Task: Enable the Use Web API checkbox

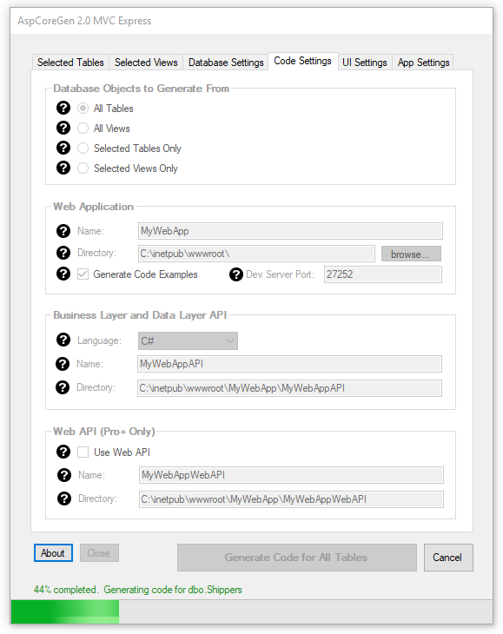Action: 83,452
